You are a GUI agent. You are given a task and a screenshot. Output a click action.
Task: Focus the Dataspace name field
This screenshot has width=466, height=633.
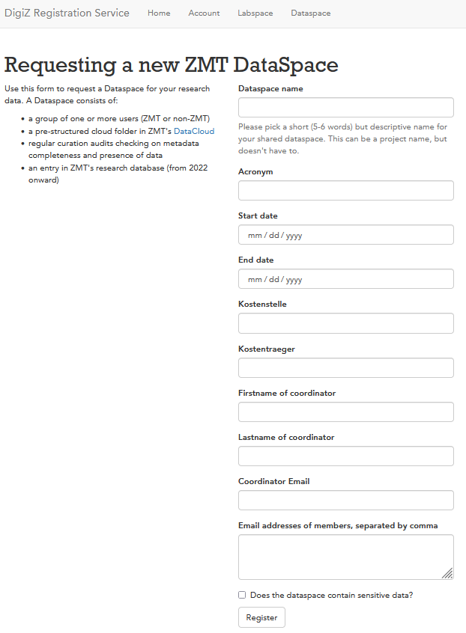click(345, 108)
